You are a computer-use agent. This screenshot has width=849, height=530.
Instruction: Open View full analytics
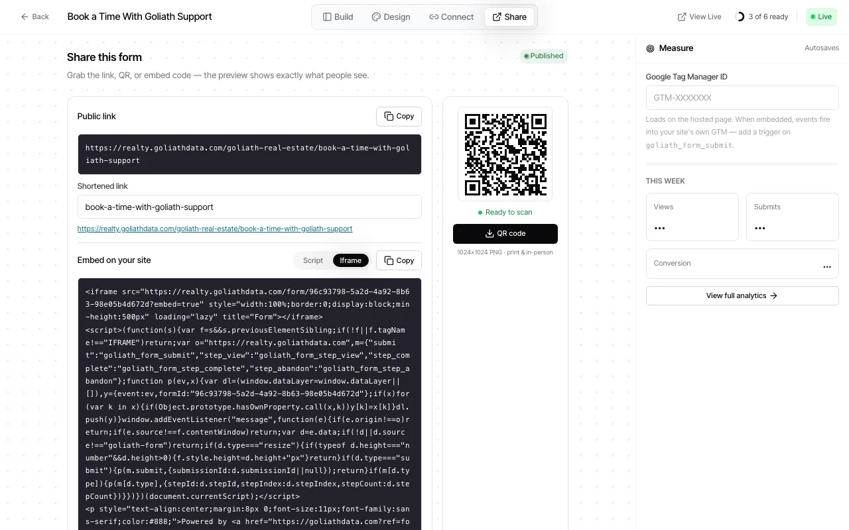(x=742, y=295)
